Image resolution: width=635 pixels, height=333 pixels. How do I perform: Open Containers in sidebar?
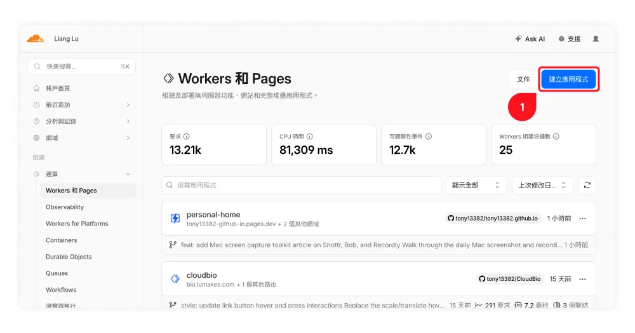(x=61, y=240)
